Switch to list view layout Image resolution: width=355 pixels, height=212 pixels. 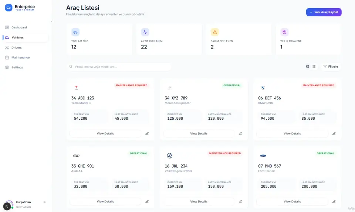314,67
